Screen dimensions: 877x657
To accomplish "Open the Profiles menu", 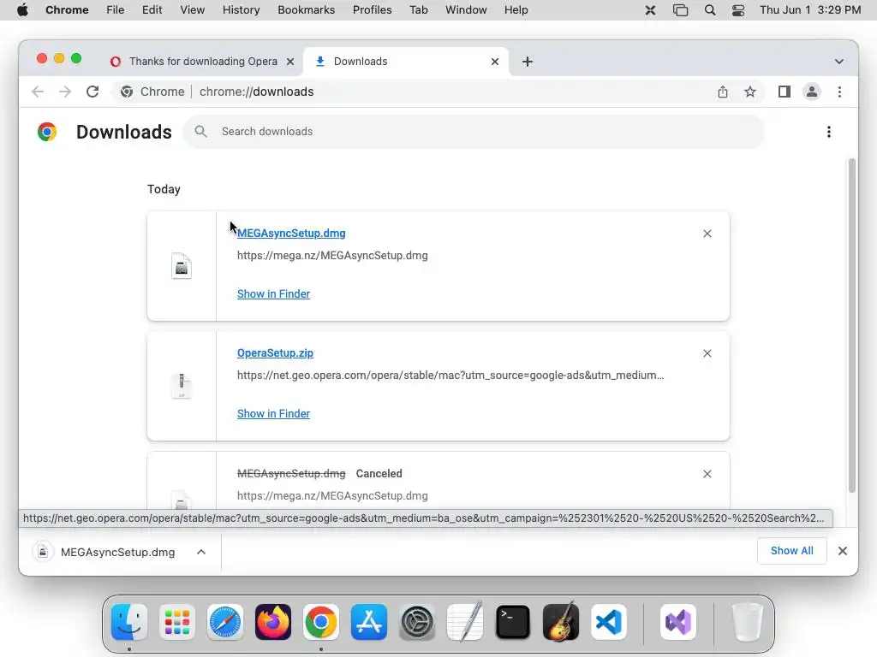I will (x=372, y=10).
